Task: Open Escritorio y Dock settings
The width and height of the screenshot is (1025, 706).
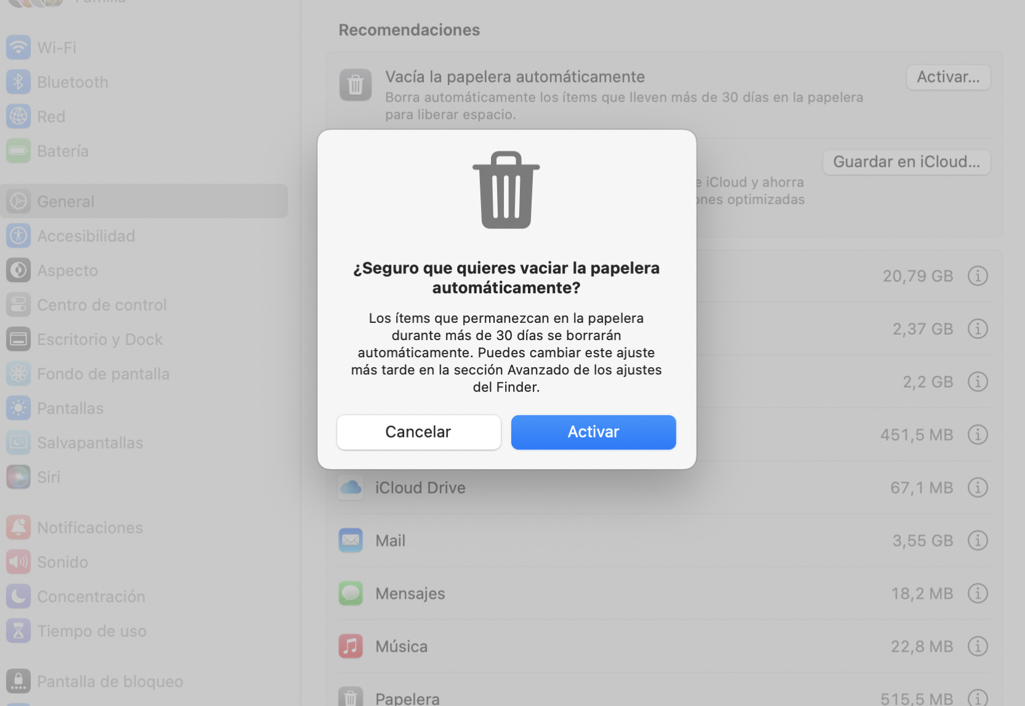Action: tap(100, 339)
